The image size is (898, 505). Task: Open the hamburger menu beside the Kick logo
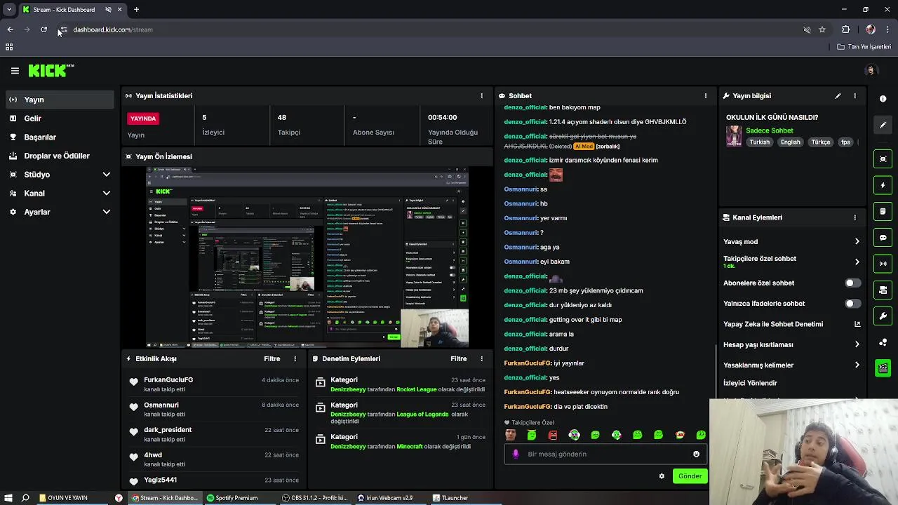15,70
